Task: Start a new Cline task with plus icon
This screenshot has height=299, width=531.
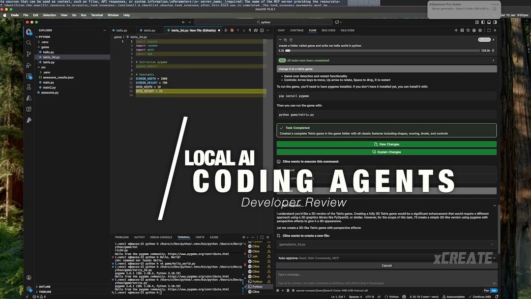Action: tap(456, 30)
